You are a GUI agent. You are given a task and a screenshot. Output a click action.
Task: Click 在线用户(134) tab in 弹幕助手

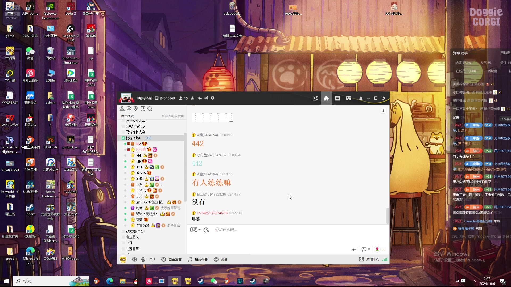click(x=465, y=71)
